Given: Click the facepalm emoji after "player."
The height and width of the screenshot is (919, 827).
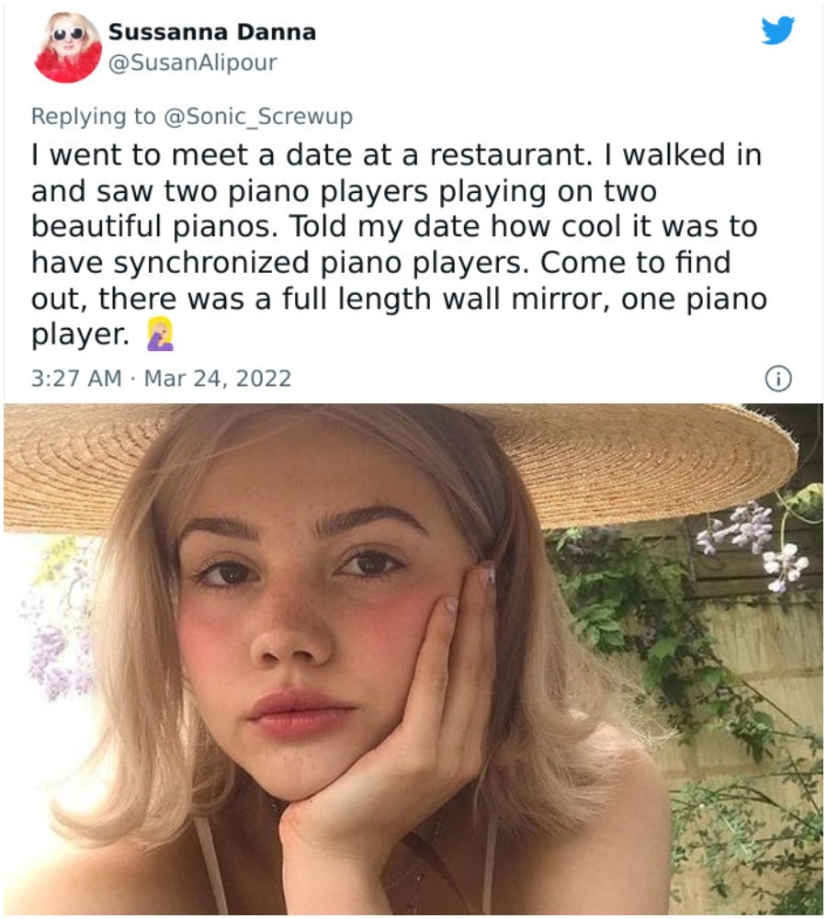Looking at the screenshot, I should tap(160, 336).
